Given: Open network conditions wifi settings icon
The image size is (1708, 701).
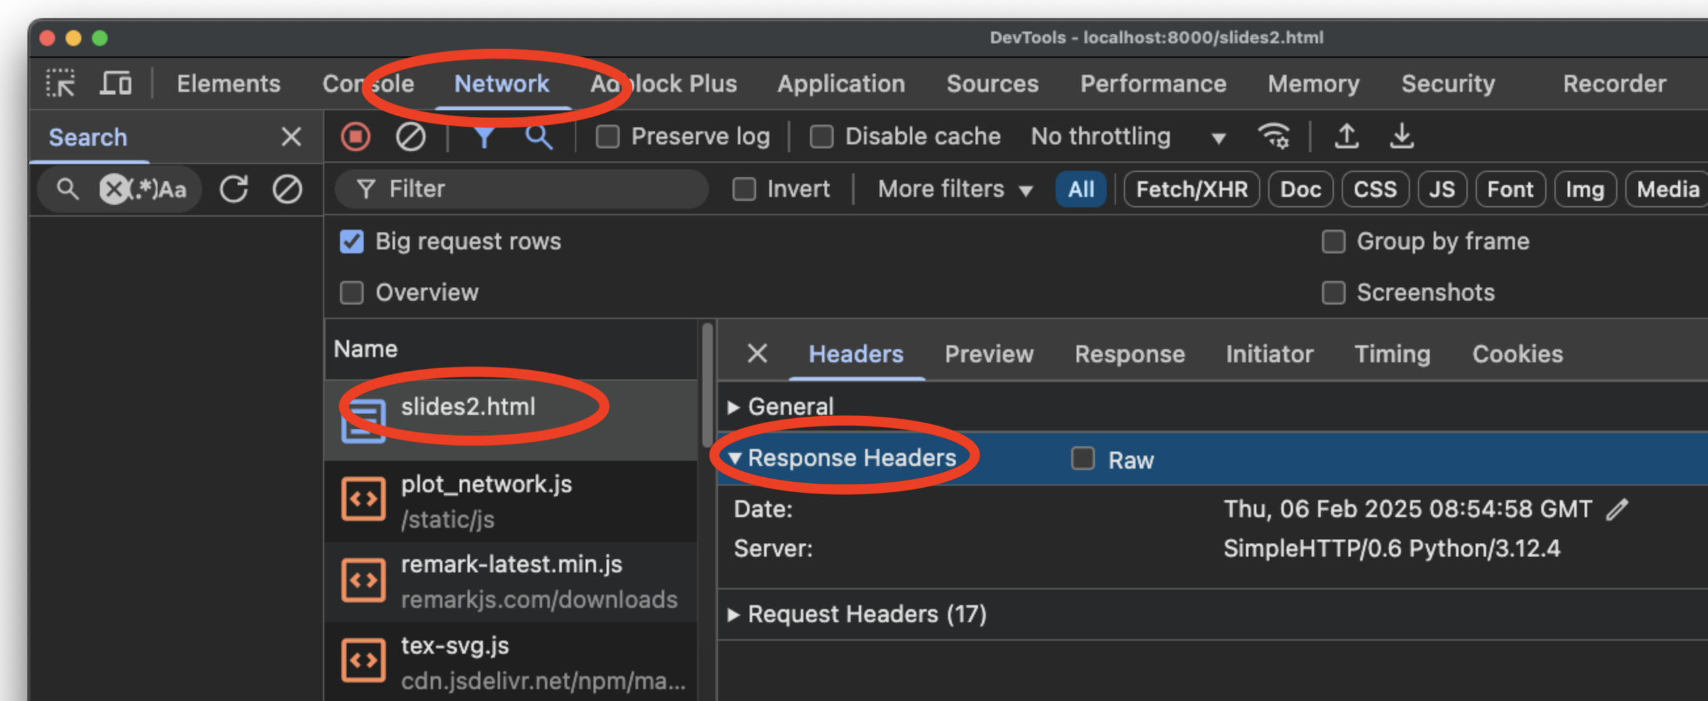Looking at the screenshot, I should click(x=1273, y=137).
